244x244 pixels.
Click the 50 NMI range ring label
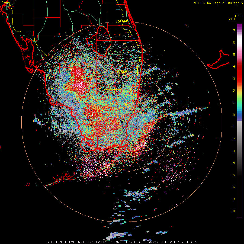click(x=122, y=72)
